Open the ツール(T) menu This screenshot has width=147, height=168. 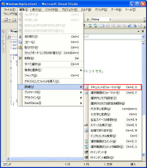[130, 10]
